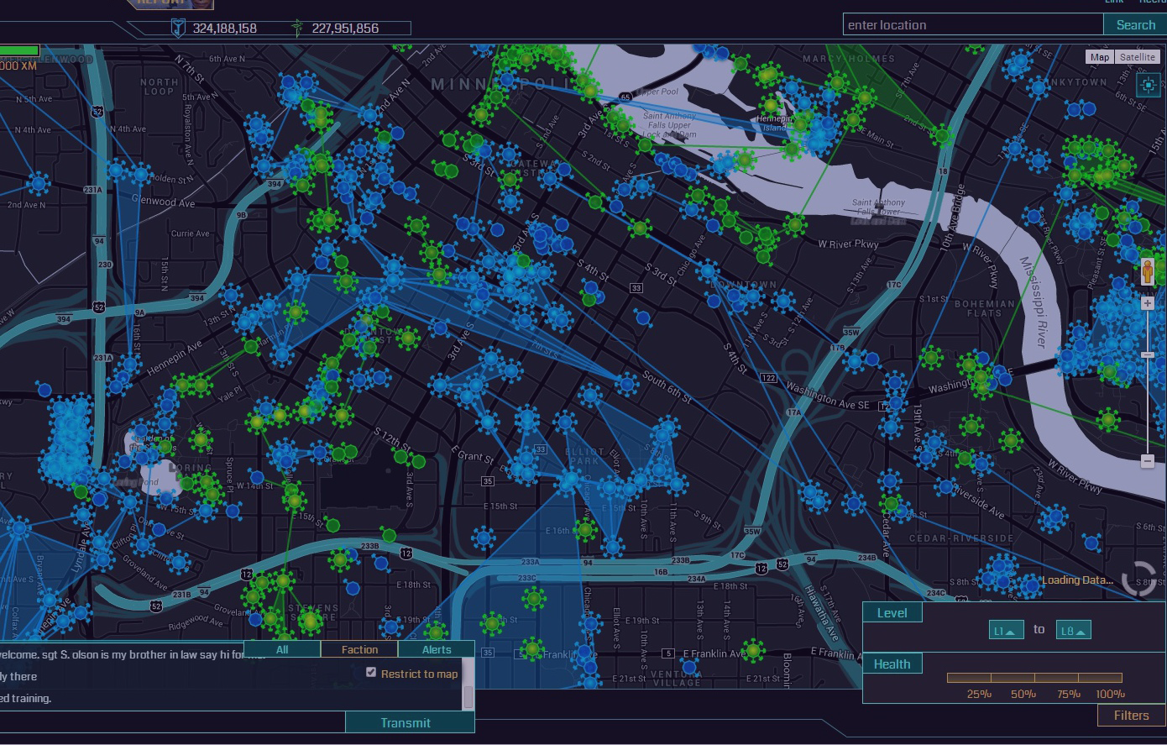Click the BOHEMIAN FLATS map label
1167x745 pixels.
pos(984,308)
